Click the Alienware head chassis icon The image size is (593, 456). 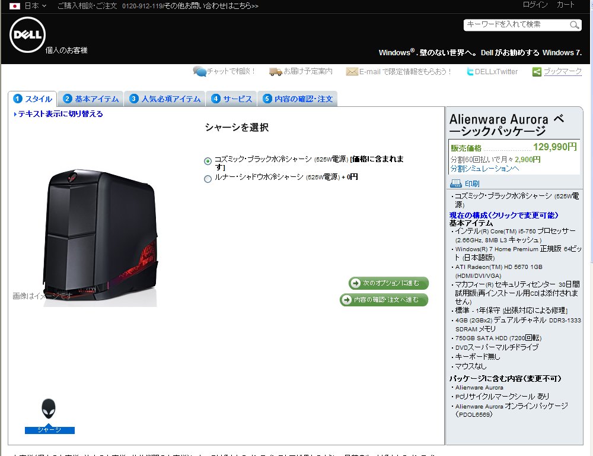[x=49, y=409]
